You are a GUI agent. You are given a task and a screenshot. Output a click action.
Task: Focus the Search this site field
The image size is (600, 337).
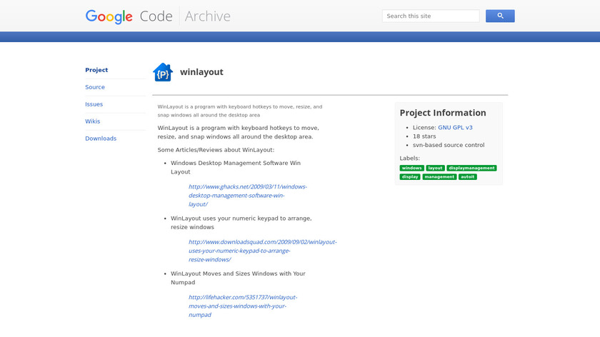click(x=431, y=16)
